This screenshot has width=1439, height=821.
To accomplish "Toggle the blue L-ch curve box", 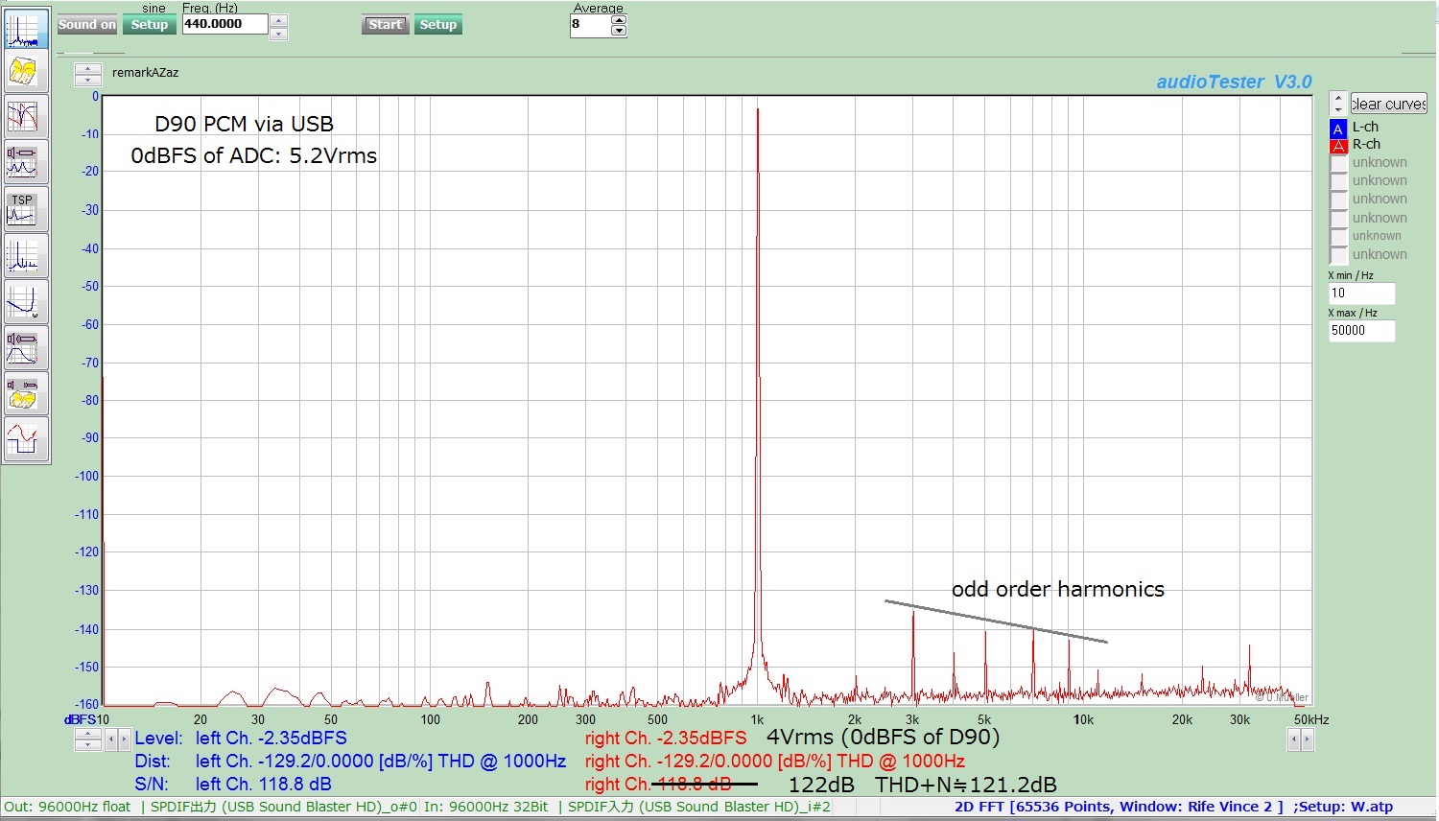I will (1338, 128).
